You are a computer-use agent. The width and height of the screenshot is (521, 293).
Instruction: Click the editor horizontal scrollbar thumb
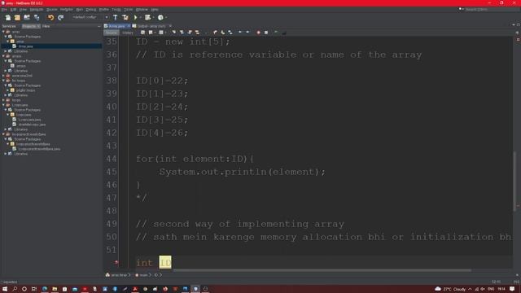322,270
